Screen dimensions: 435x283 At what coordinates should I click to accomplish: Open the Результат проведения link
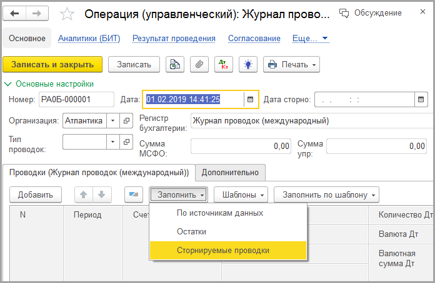pyautogui.click(x=174, y=39)
